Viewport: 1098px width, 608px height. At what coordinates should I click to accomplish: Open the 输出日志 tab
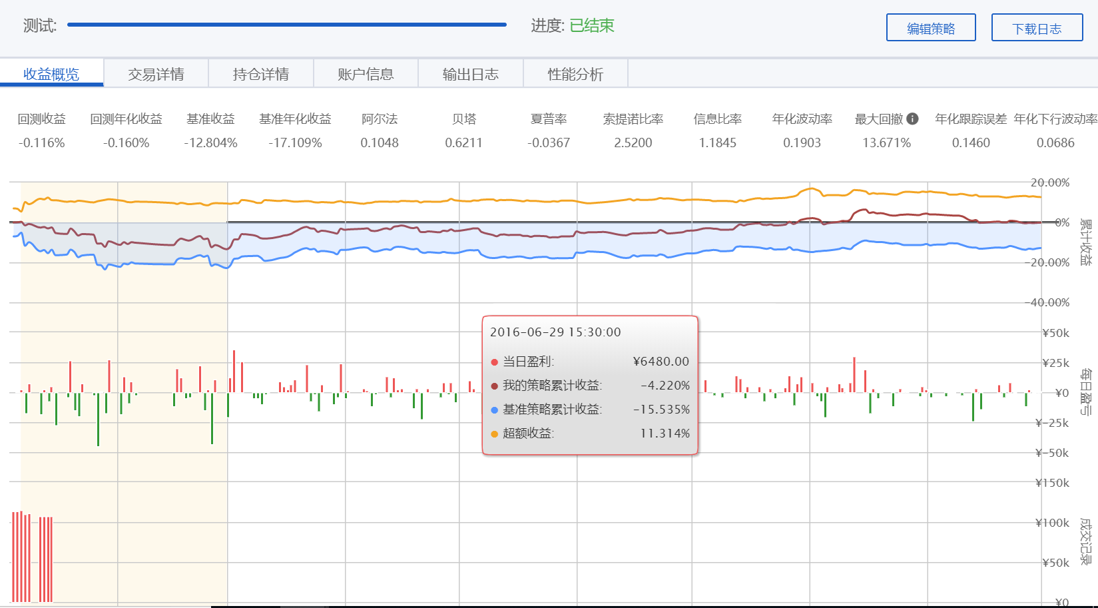point(470,74)
